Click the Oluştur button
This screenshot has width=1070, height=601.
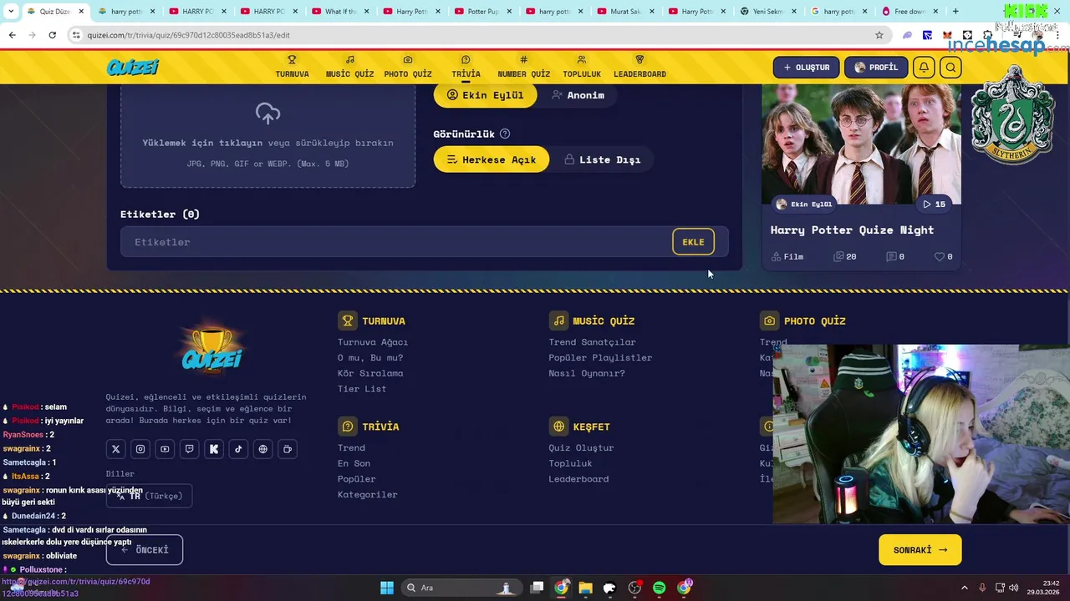point(806,68)
